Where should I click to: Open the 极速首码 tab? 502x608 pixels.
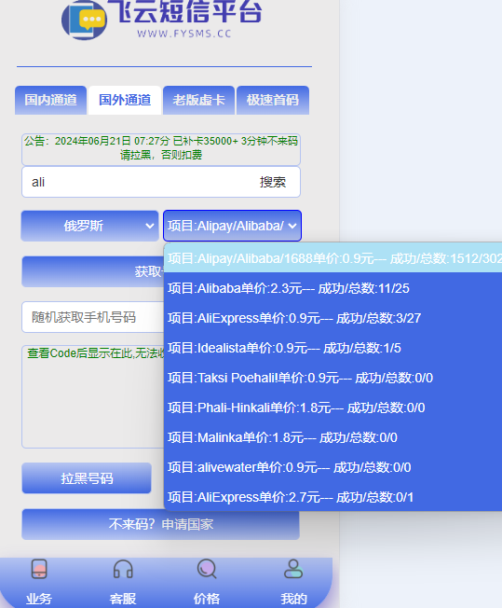coord(273,100)
